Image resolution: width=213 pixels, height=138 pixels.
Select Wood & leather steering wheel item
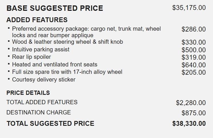[x=67, y=42]
